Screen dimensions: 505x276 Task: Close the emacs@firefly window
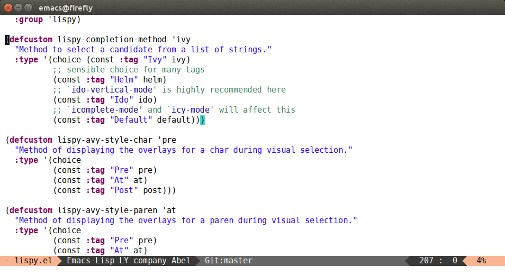pyautogui.click(x=8, y=7)
